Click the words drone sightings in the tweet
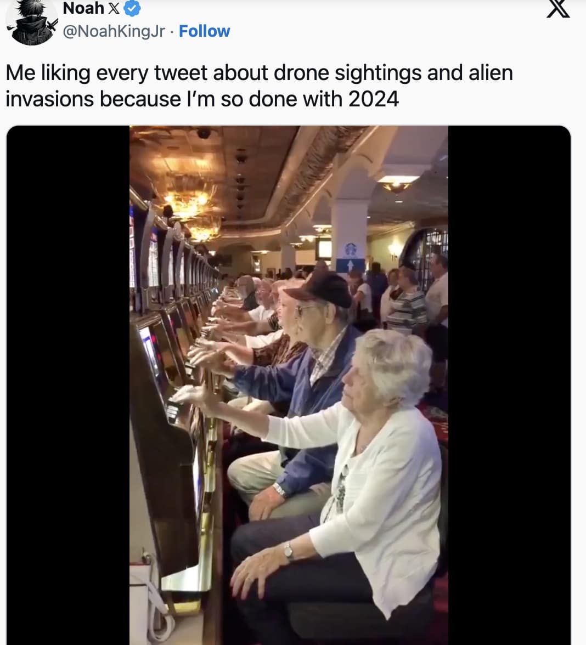The width and height of the screenshot is (586, 645). coord(348,73)
